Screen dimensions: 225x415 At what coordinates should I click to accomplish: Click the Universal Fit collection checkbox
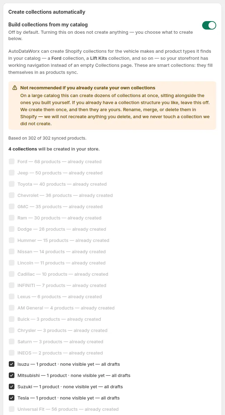click(x=12, y=409)
